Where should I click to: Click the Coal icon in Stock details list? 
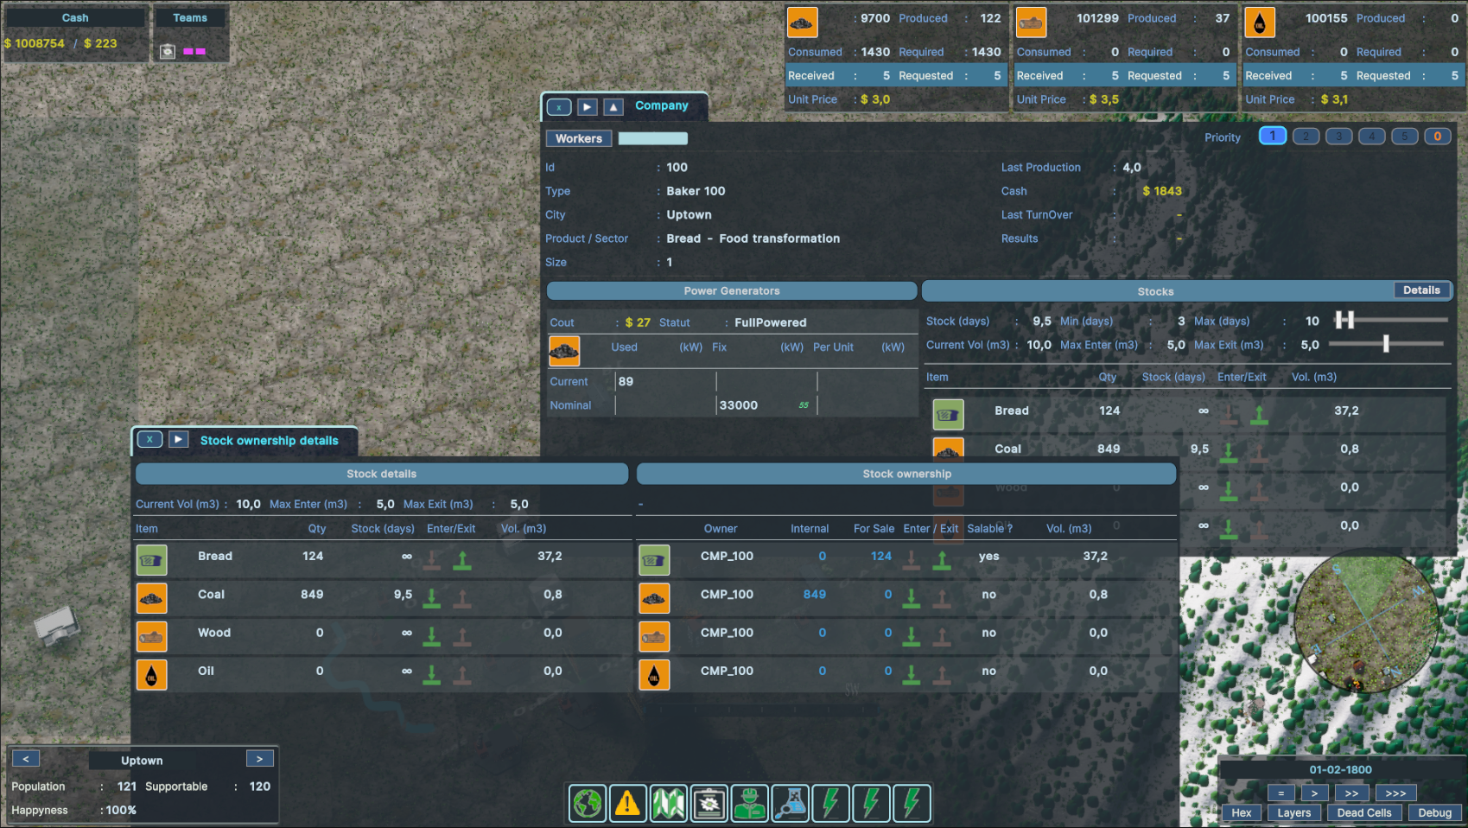click(152, 598)
